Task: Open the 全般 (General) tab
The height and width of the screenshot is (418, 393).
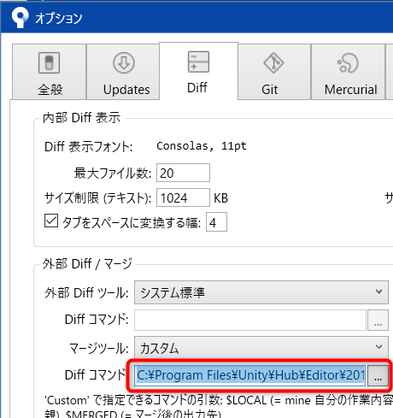Action: coord(49,72)
